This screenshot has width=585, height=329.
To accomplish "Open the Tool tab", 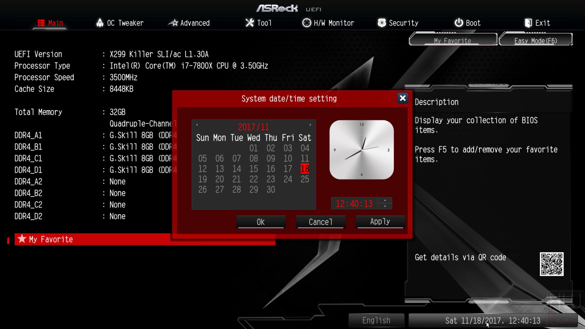I will 259,23.
